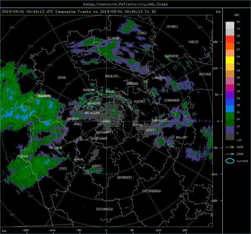Click the 23MN legend label

[x=240, y=154]
